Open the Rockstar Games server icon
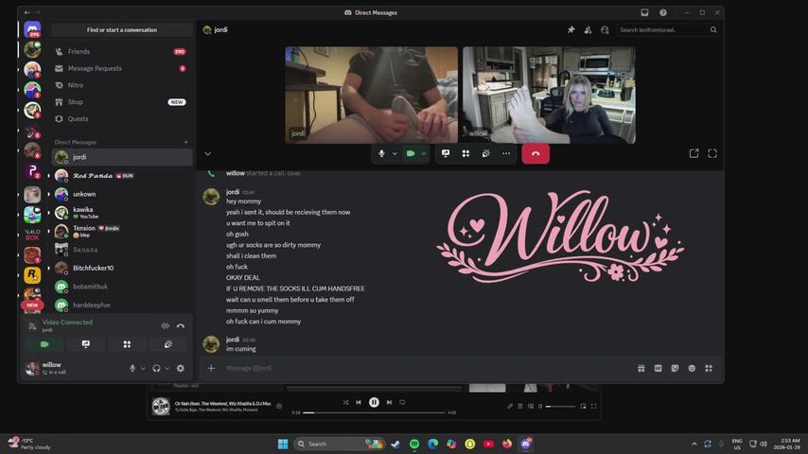Screen dimensions: 808x454 [32, 275]
